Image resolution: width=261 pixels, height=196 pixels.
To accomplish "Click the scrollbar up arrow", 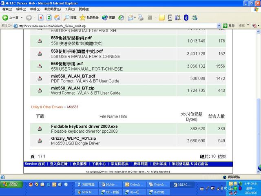I will [x=258, y=31].
